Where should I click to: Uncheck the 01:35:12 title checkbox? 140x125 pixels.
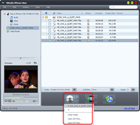click(50, 41)
